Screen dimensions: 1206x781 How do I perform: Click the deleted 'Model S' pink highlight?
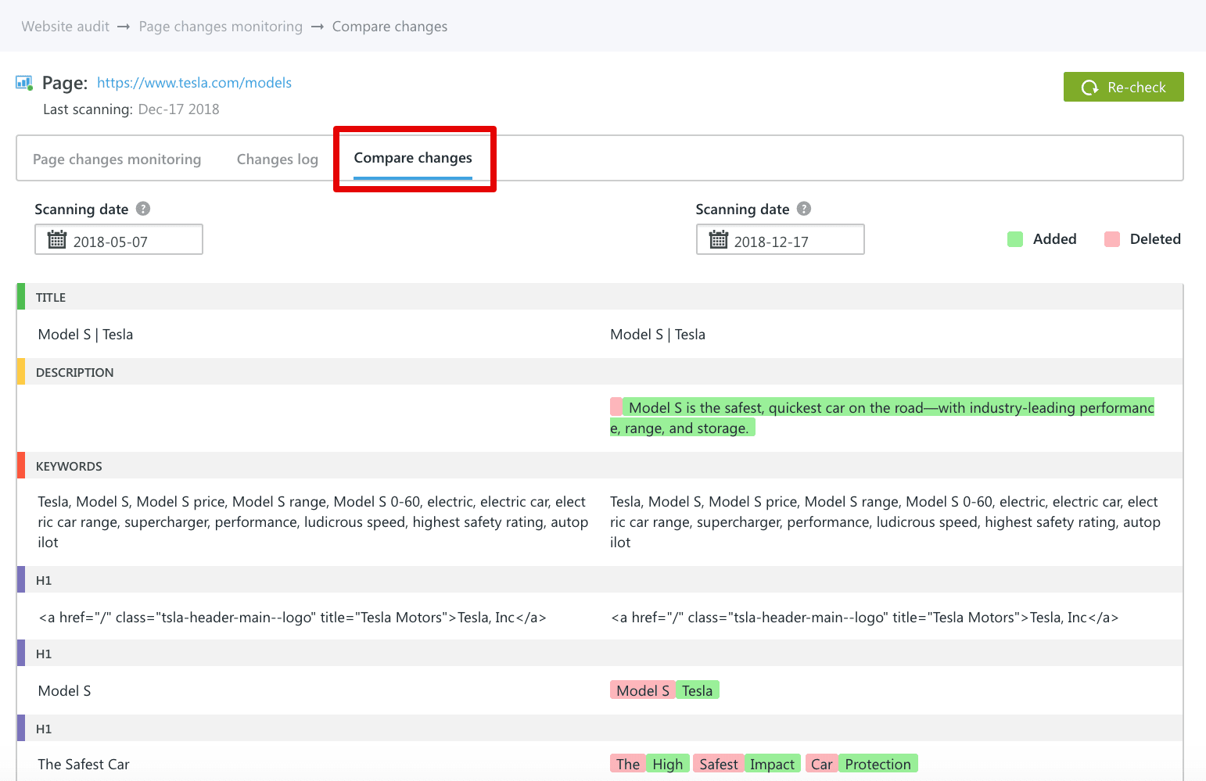coord(643,690)
